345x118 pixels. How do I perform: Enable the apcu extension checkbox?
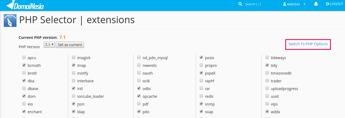point(24,58)
